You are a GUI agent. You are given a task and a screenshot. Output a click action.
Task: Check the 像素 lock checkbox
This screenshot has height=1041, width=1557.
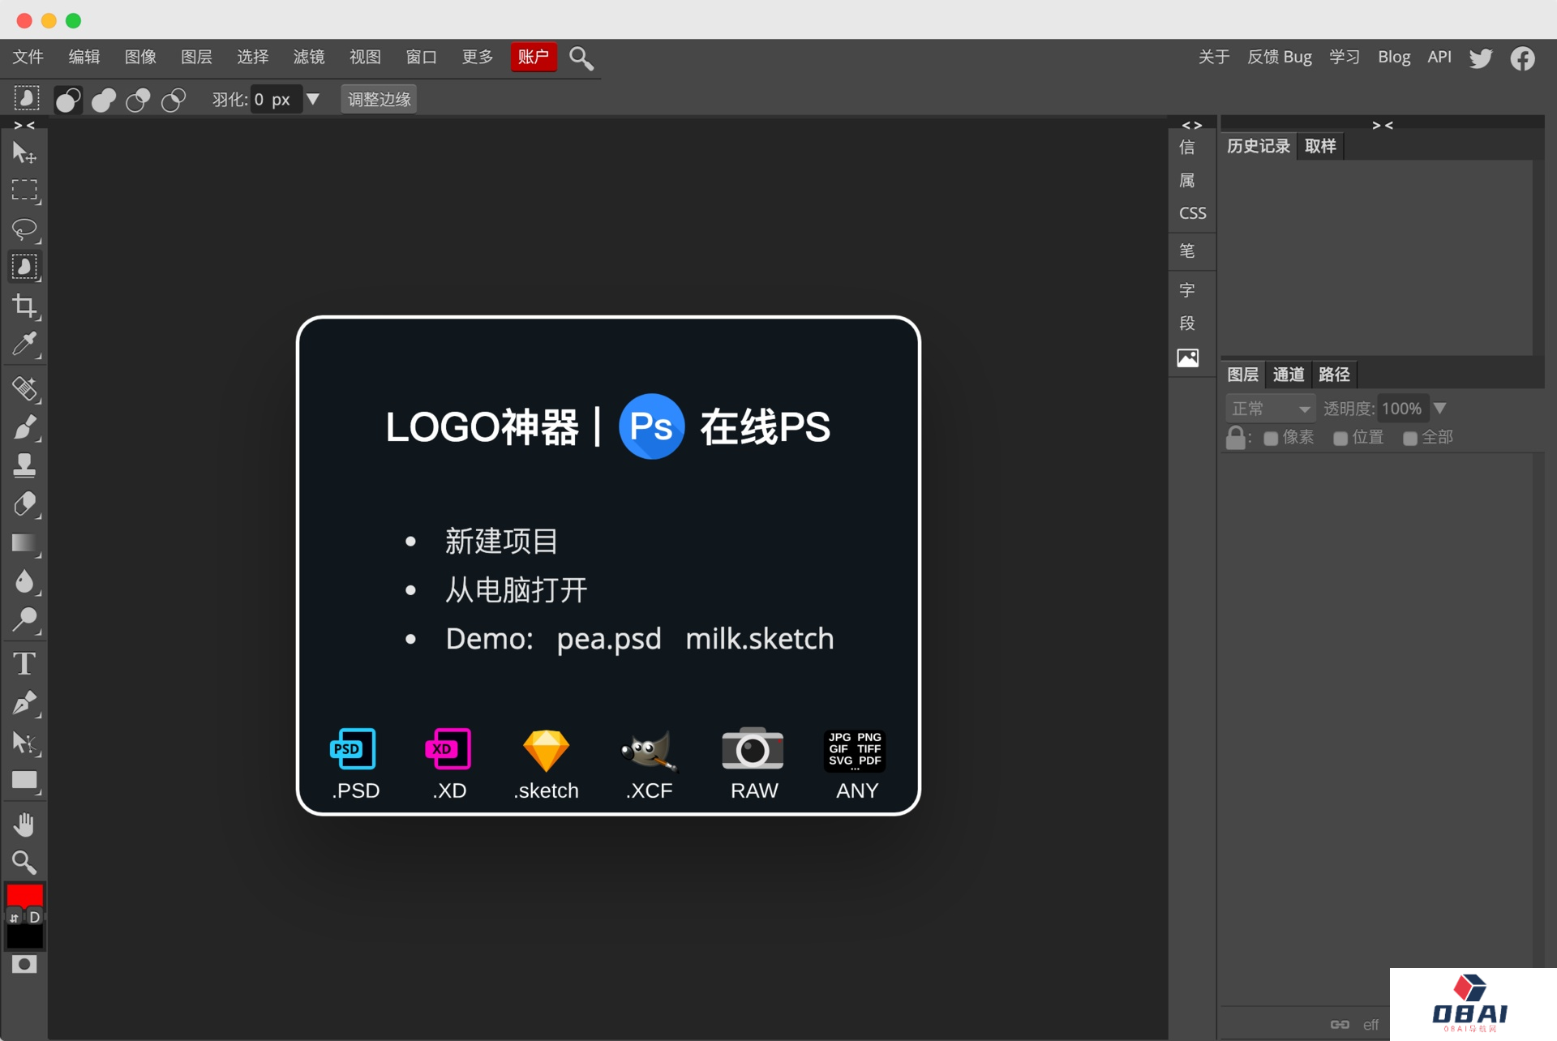(1271, 439)
